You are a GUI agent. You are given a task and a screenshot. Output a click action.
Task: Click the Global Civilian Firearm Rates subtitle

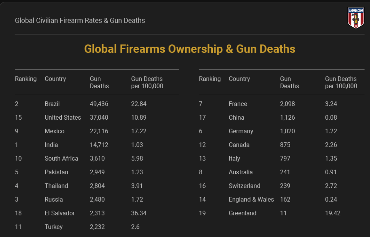(80, 20)
